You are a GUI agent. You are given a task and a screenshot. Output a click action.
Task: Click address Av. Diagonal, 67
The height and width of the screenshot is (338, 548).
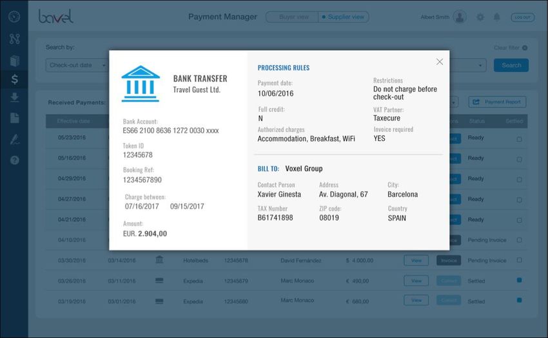pos(343,194)
